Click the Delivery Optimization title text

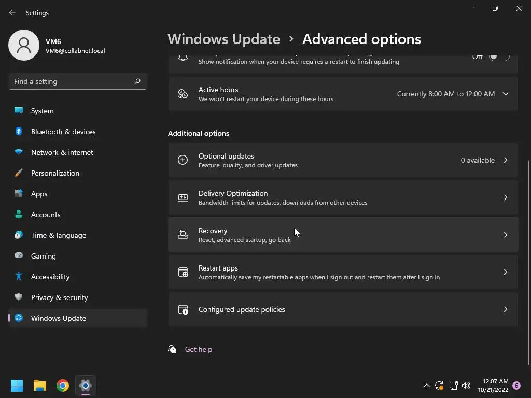[x=233, y=193]
